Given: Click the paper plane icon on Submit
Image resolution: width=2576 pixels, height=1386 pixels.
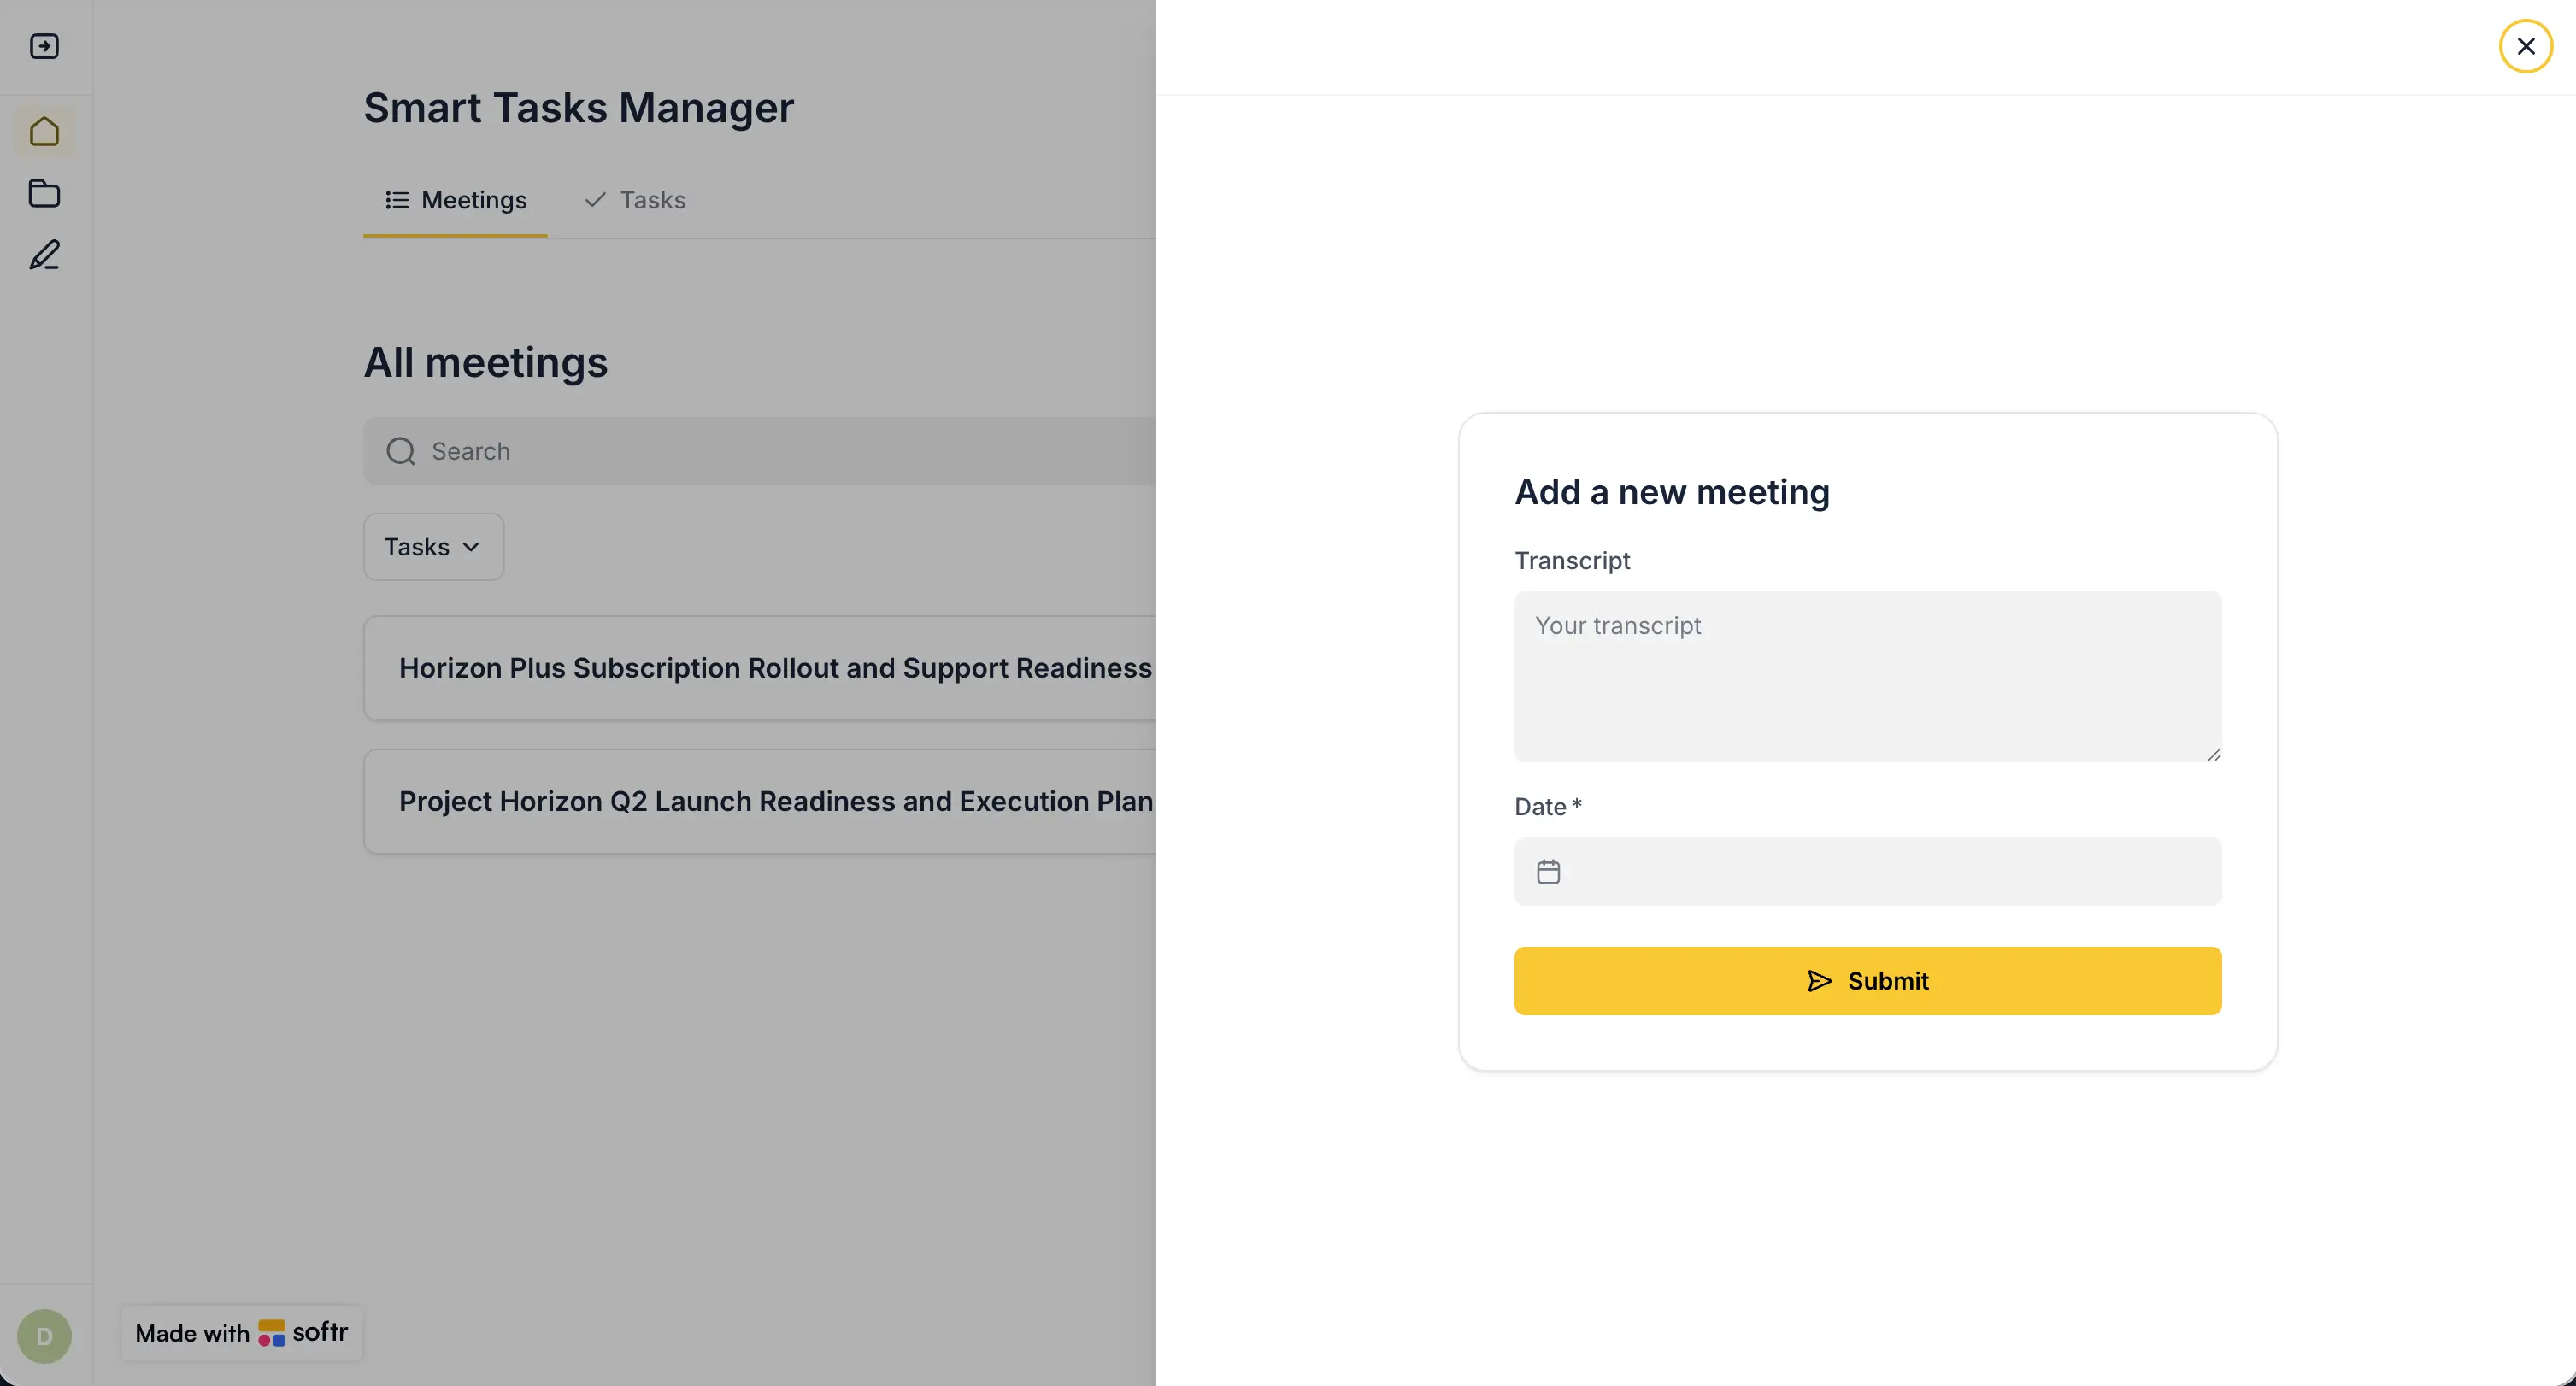Looking at the screenshot, I should click(1820, 981).
